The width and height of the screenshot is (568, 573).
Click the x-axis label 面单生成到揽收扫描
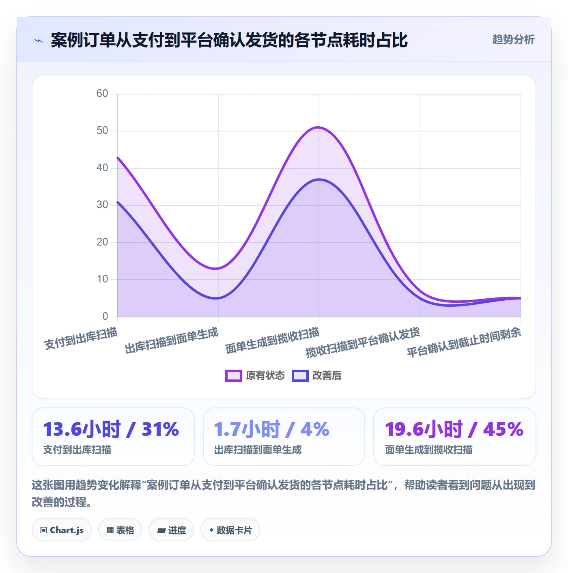click(x=272, y=340)
